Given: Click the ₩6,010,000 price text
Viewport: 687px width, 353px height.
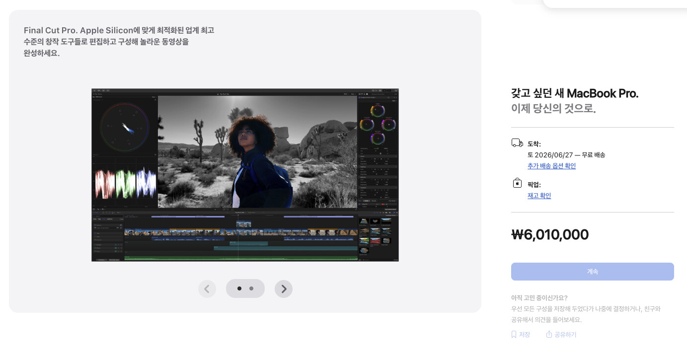Looking at the screenshot, I should coord(550,234).
